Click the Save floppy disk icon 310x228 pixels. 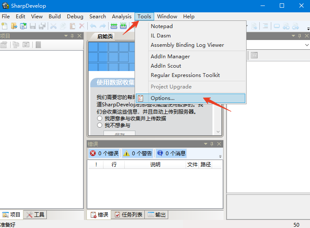click(x=33, y=26)
